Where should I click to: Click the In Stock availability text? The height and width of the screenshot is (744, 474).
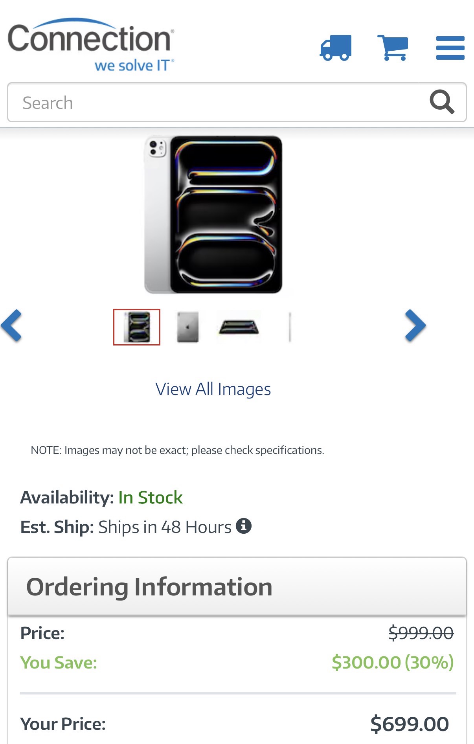coord(151,498)
